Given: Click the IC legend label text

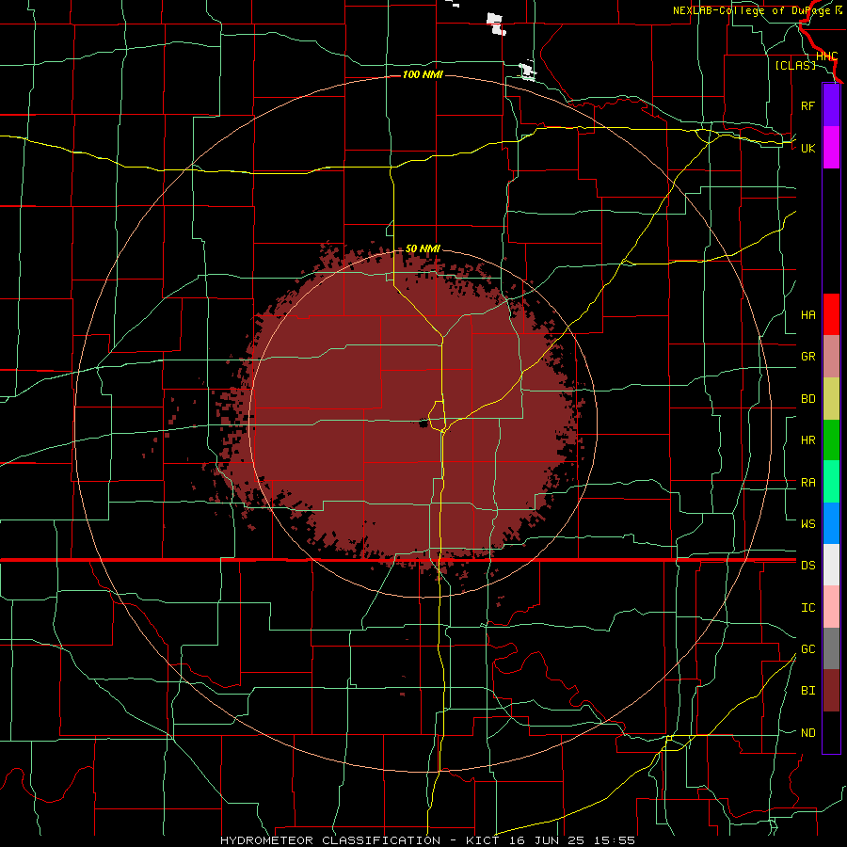Looking at the screenshot, I should [x=807, y=608].
